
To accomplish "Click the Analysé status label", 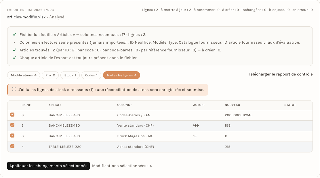I will click(x=57, y=17).
